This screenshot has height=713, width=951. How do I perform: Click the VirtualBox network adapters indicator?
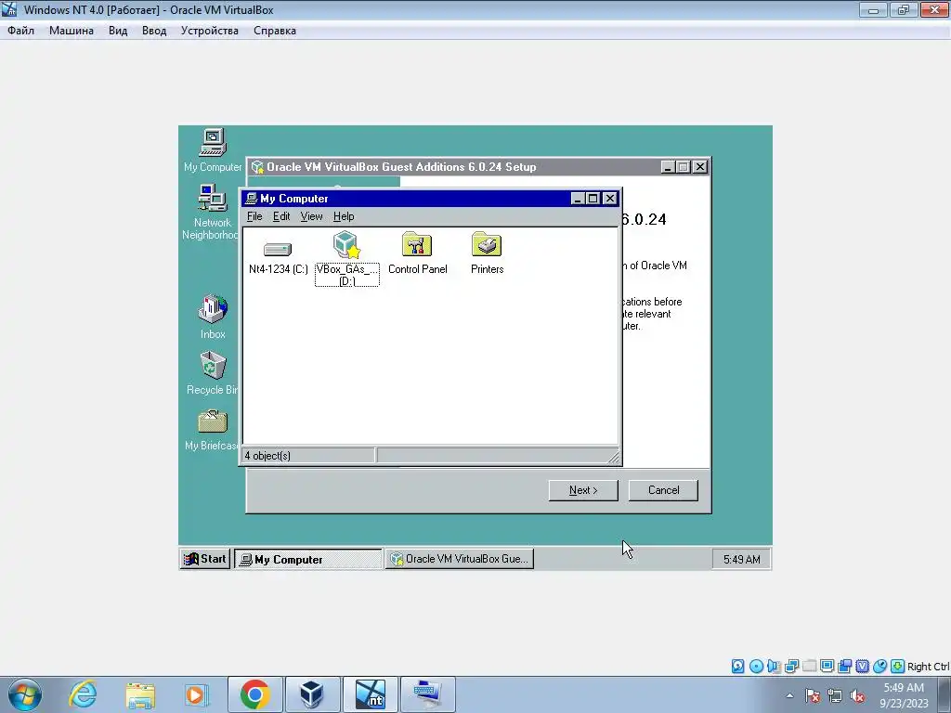pyautogui.click(x=791, y=667)
